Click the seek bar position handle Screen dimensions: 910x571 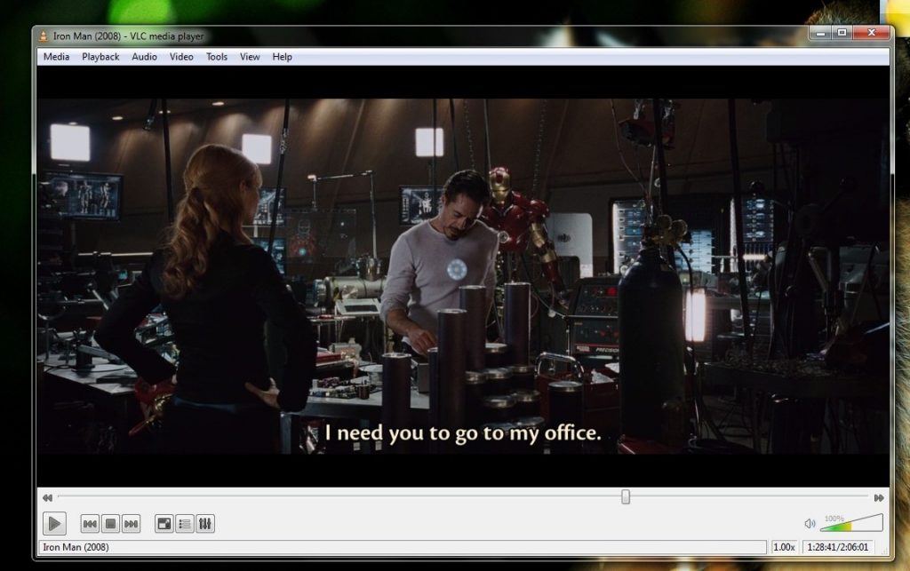click(x=626, y=496)
